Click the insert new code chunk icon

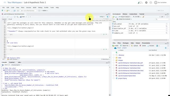click(x=89, y=17)
